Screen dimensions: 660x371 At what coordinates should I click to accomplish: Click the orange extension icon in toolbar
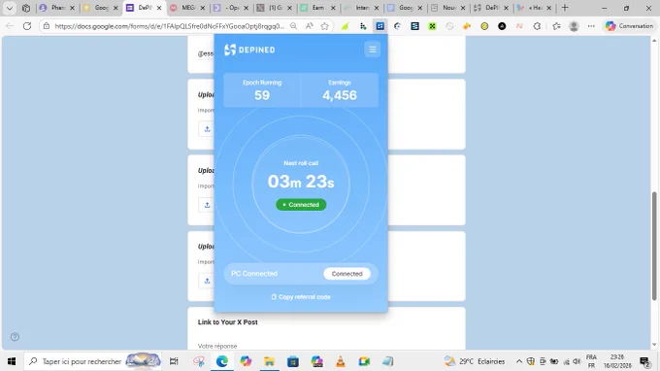tap(467, 26)
